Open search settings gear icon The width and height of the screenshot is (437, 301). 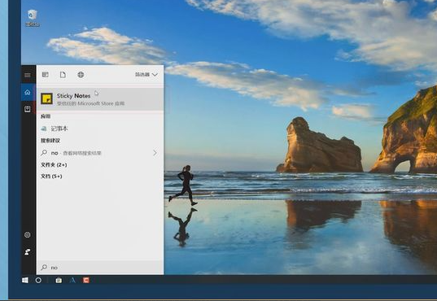[x=28, y=234]
